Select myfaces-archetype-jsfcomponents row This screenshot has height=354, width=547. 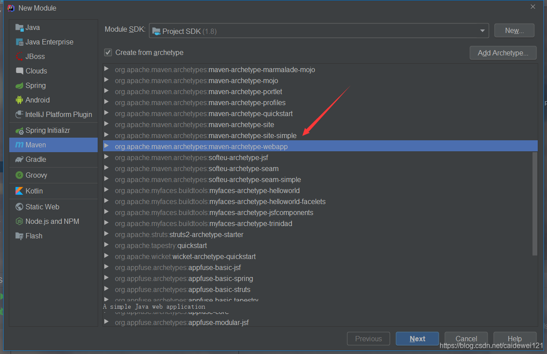[320, 212]
